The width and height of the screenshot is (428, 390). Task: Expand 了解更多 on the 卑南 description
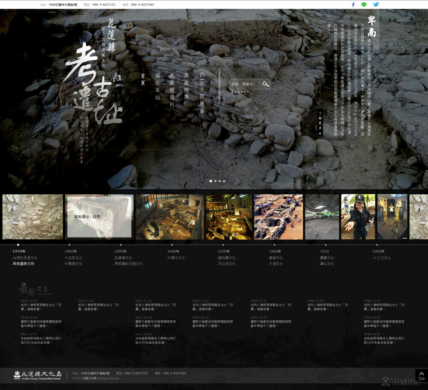click(320, 123)
